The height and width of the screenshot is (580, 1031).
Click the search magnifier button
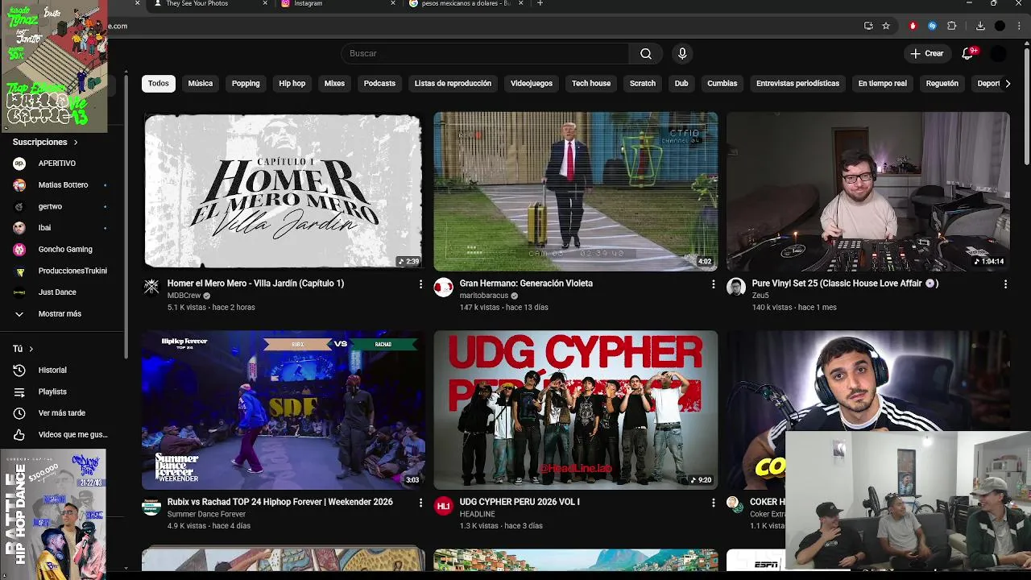[x=646, y=53]
